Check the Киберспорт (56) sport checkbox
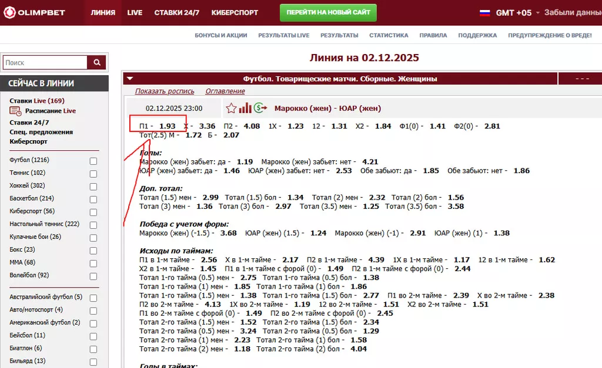The width and height of the screenshot is (602, 368). [x=93, y=212]
